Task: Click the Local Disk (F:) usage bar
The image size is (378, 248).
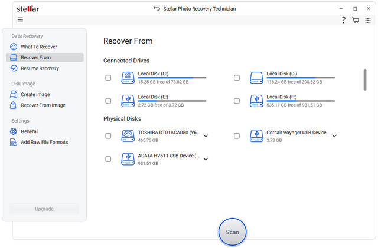Action: tap(300, 101)
